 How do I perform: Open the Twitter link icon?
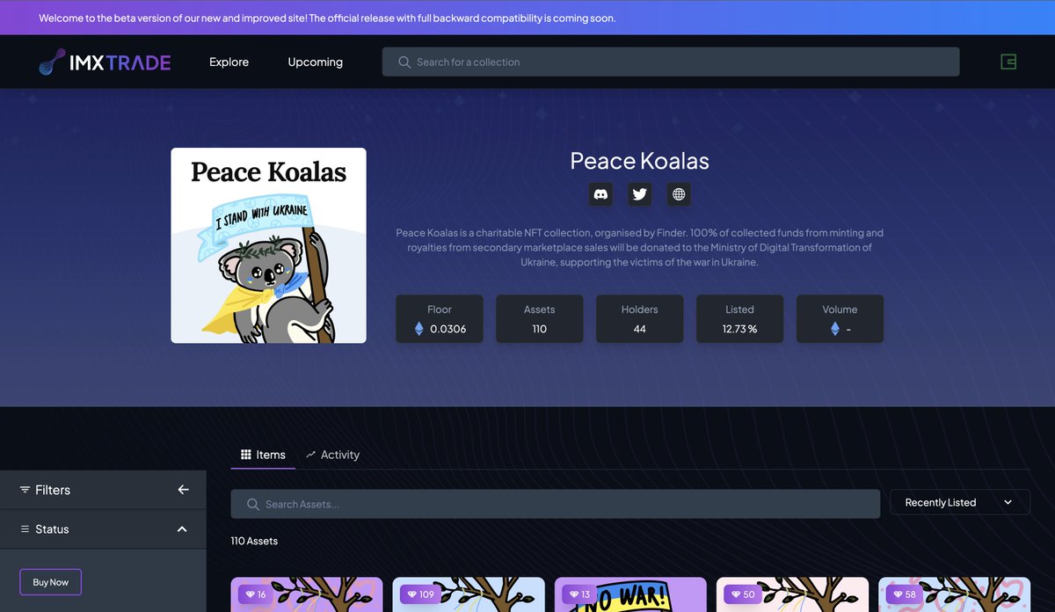click(x=640, y=194)
